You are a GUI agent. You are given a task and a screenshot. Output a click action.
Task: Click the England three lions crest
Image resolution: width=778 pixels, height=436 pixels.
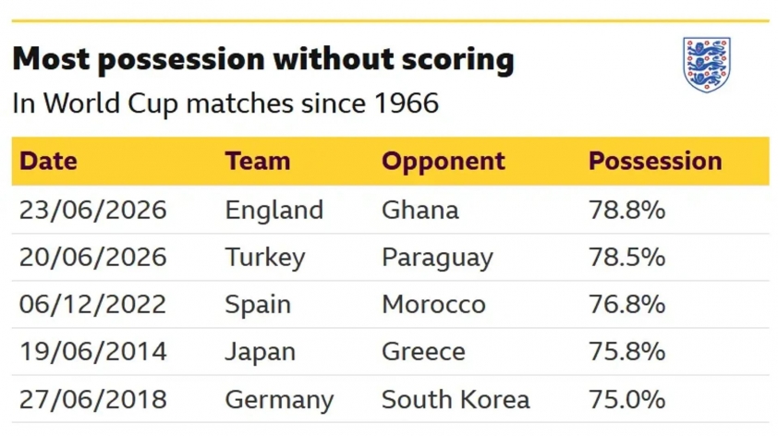(707, 65)
